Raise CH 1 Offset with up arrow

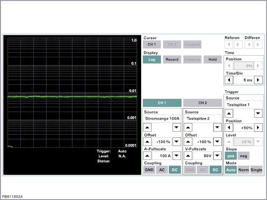pyautogui.click(x=147, y=141)
